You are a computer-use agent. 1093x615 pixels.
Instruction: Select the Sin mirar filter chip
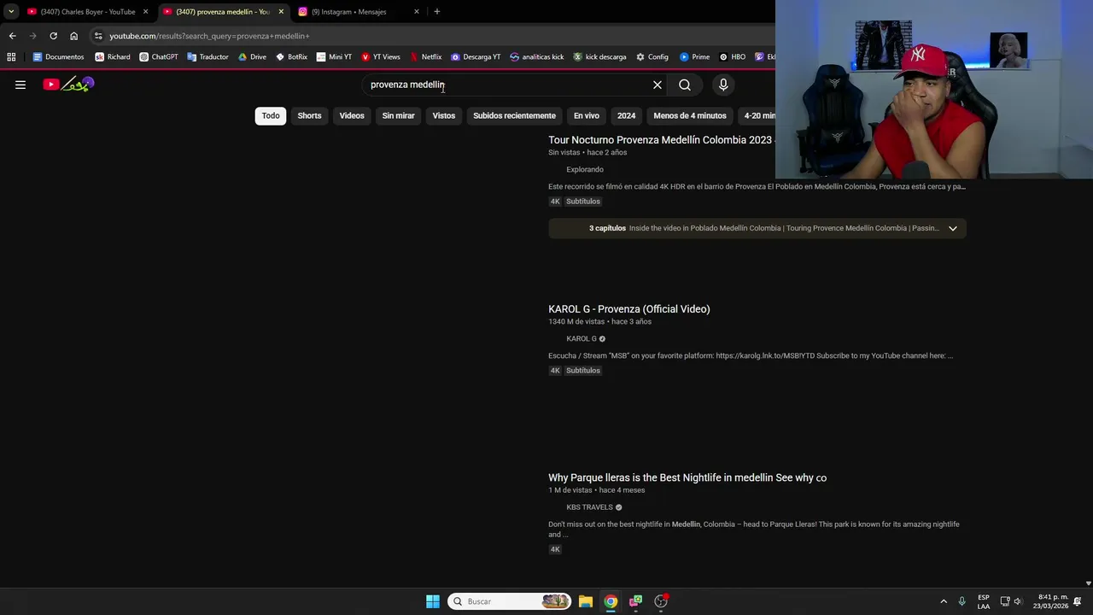398,115
